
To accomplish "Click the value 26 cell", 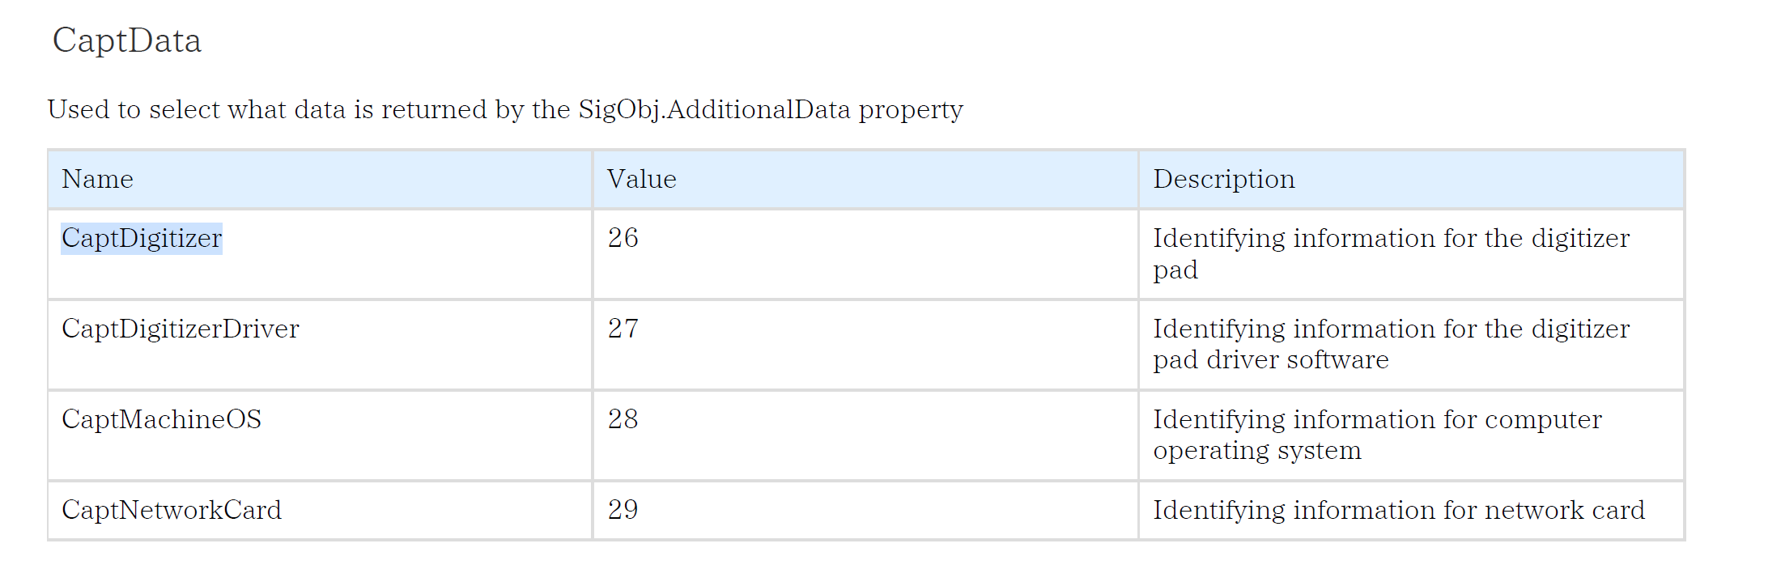I will [x=623, y=238].
